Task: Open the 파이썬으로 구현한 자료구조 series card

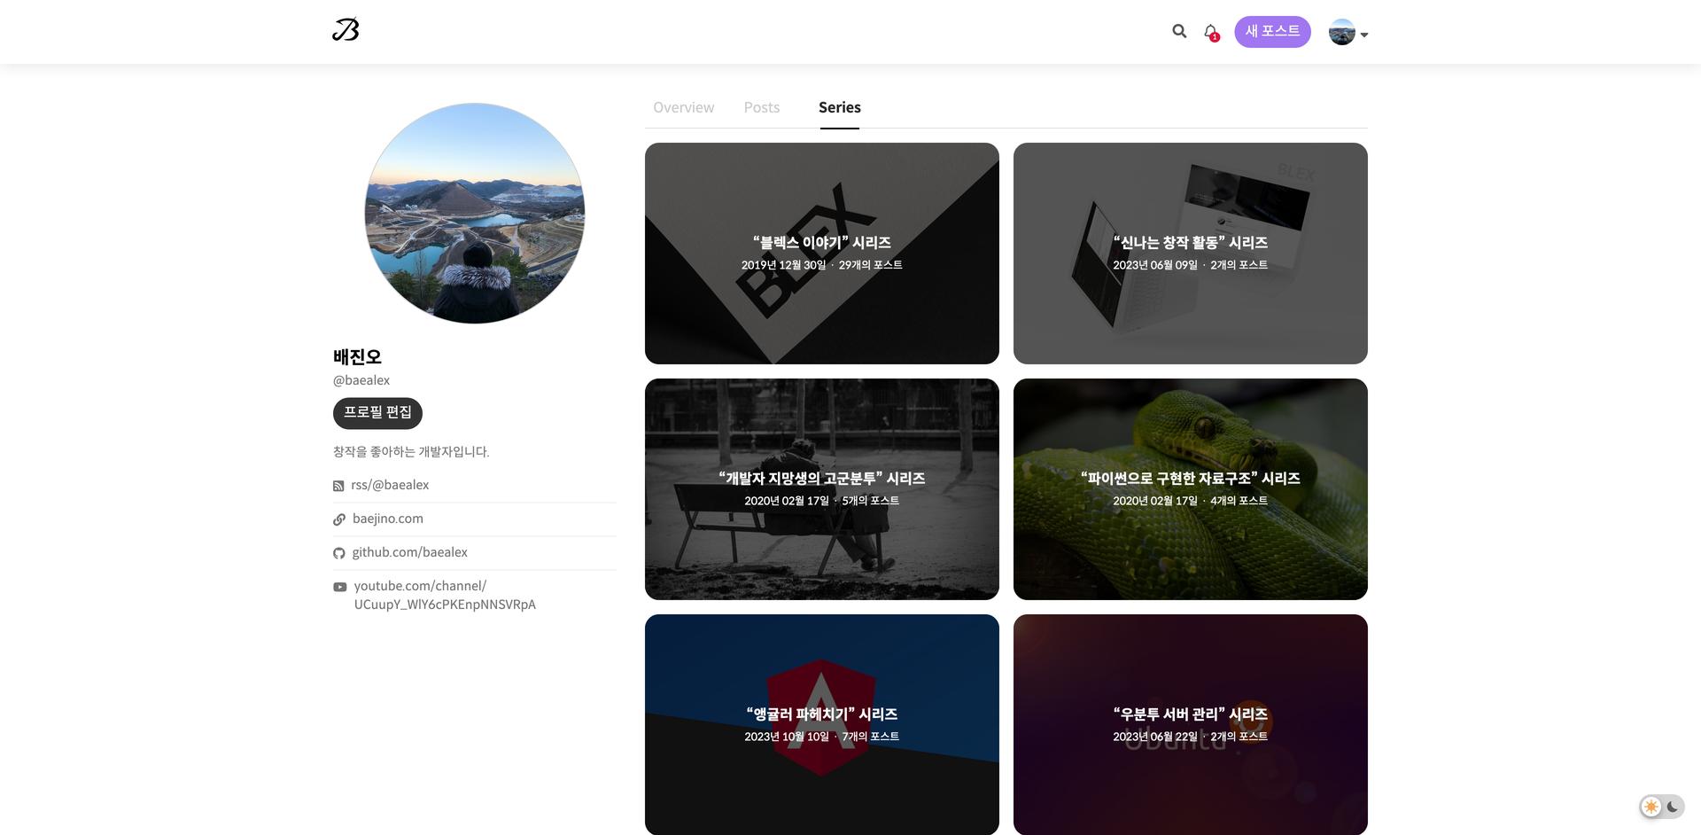Action: pos(1190,488)
